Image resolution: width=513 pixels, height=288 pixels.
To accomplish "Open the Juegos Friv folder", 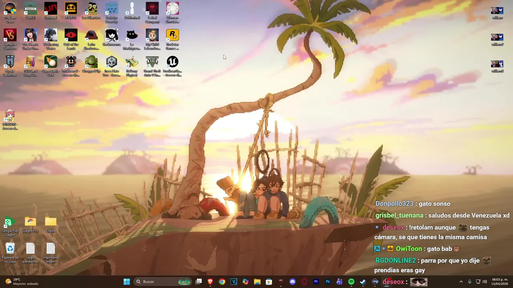I will tap(30, 225).
